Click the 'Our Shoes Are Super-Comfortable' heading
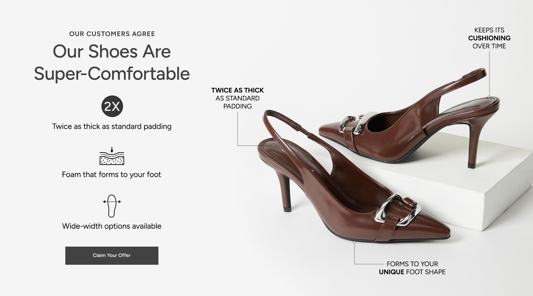The height and width of the screenshot is (296, 533). tap(112, 62)
